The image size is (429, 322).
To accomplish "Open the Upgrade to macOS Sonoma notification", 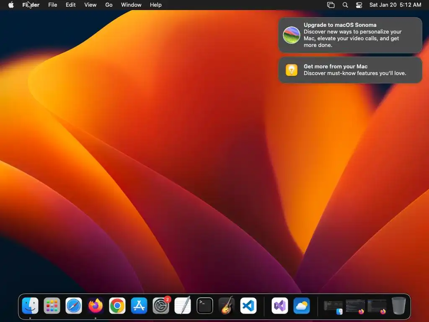I will point(350,35).
